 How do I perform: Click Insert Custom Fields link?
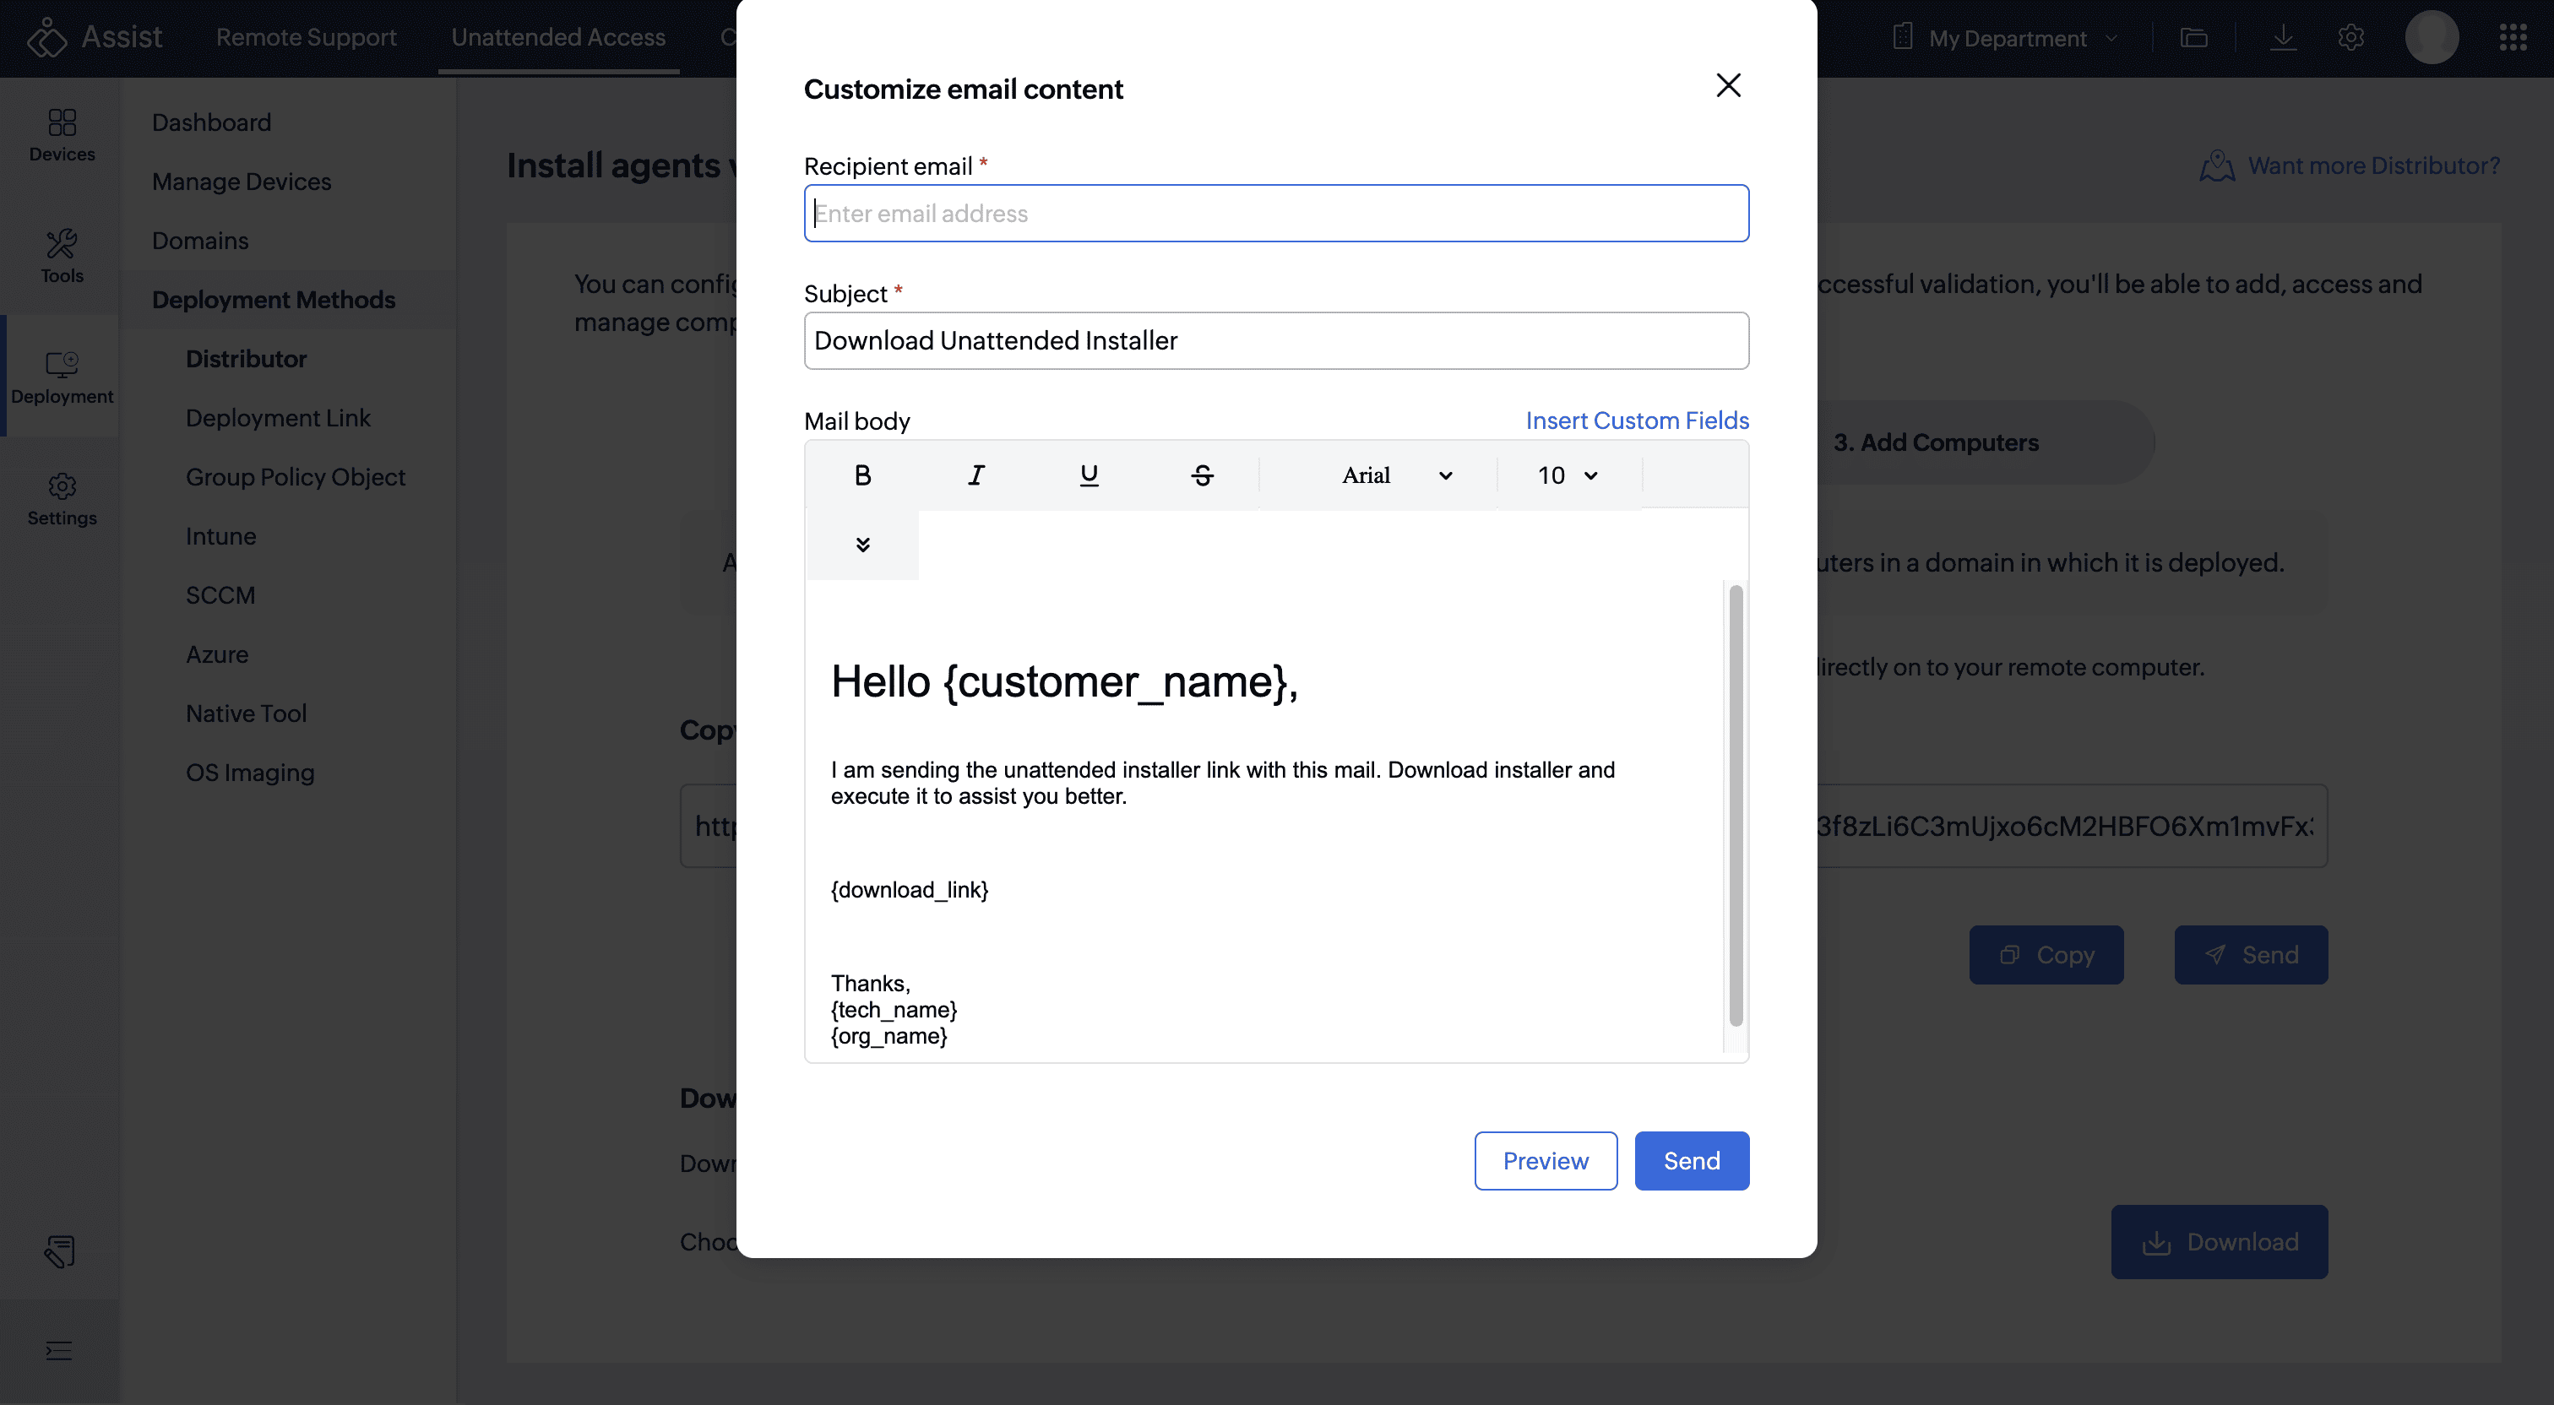[x=1637, y=420]
